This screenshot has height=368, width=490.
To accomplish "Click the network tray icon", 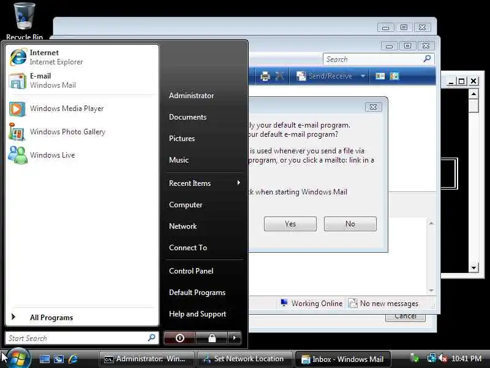I will click(x=432, y=358).
